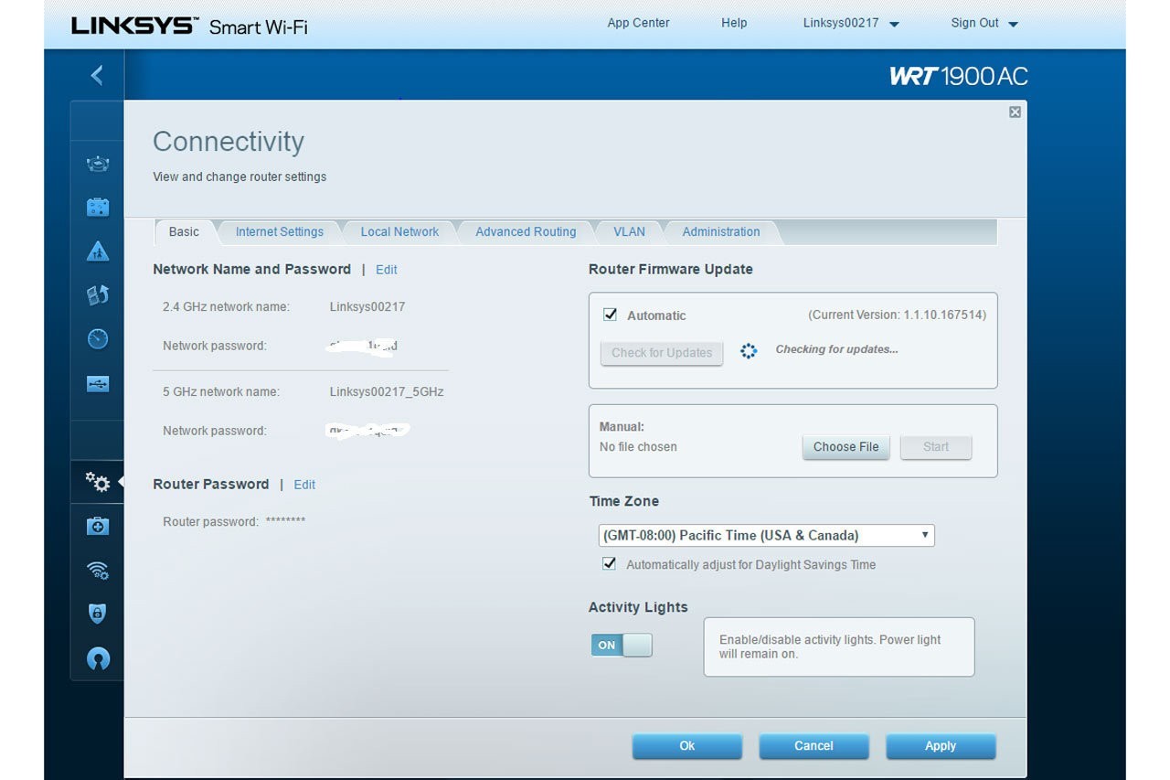Click the Cancel button

point(814,746)
